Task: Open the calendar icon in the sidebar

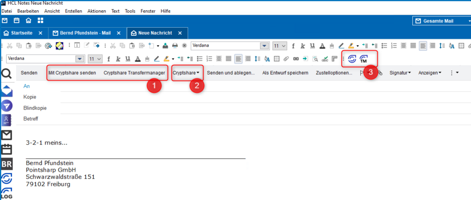Action: pyautogui.click(x=7, y=149)
